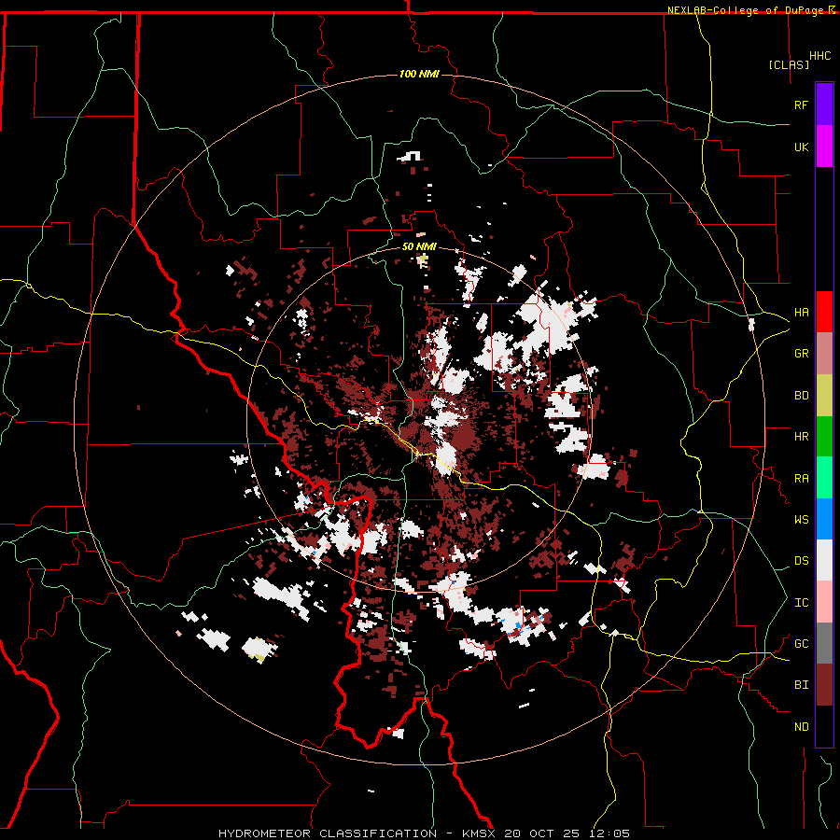Click the DS legend label
Viewport: 840px width, 840px height.
point(801,561)
